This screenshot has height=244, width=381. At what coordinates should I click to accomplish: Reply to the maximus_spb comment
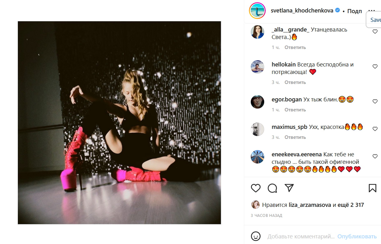coord(295,137)
